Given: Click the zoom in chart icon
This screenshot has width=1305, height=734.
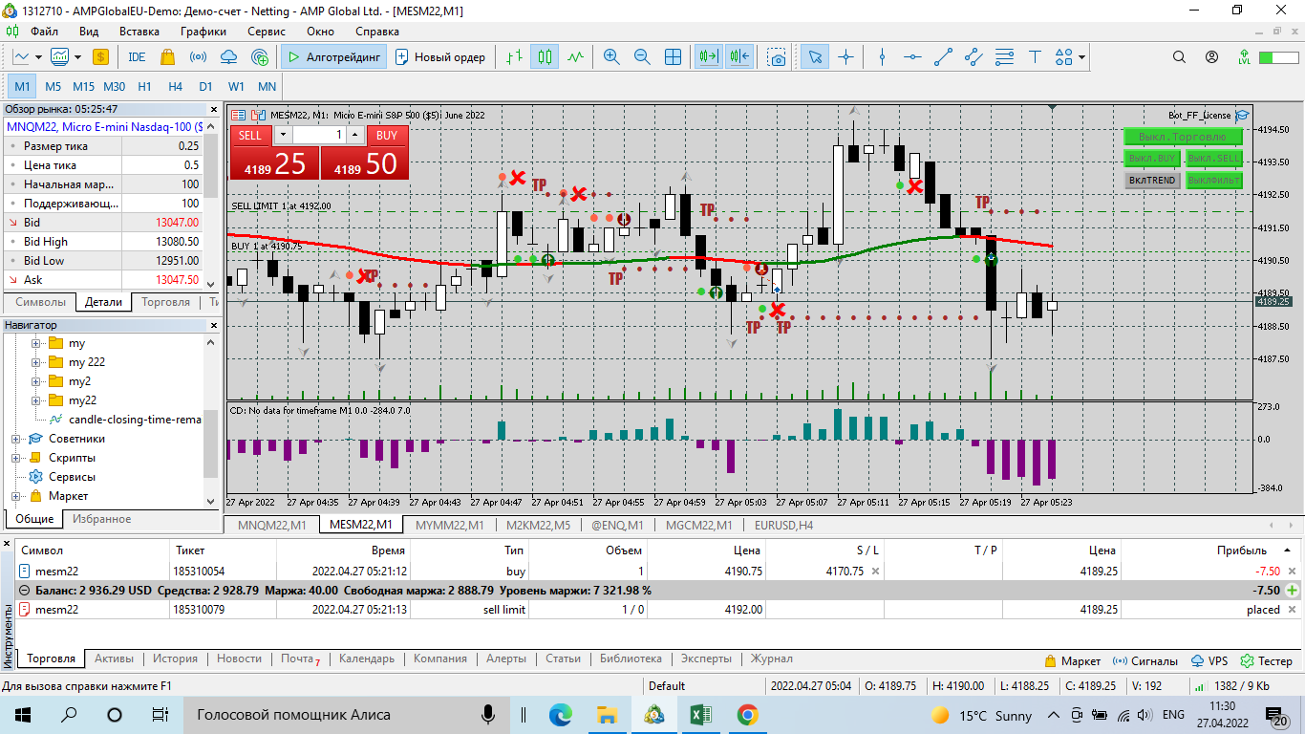Looking at the screenshot, I should [611, 57].
